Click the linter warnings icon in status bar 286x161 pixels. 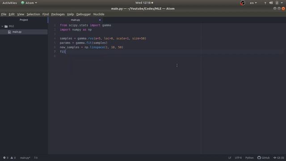point(12,158)
